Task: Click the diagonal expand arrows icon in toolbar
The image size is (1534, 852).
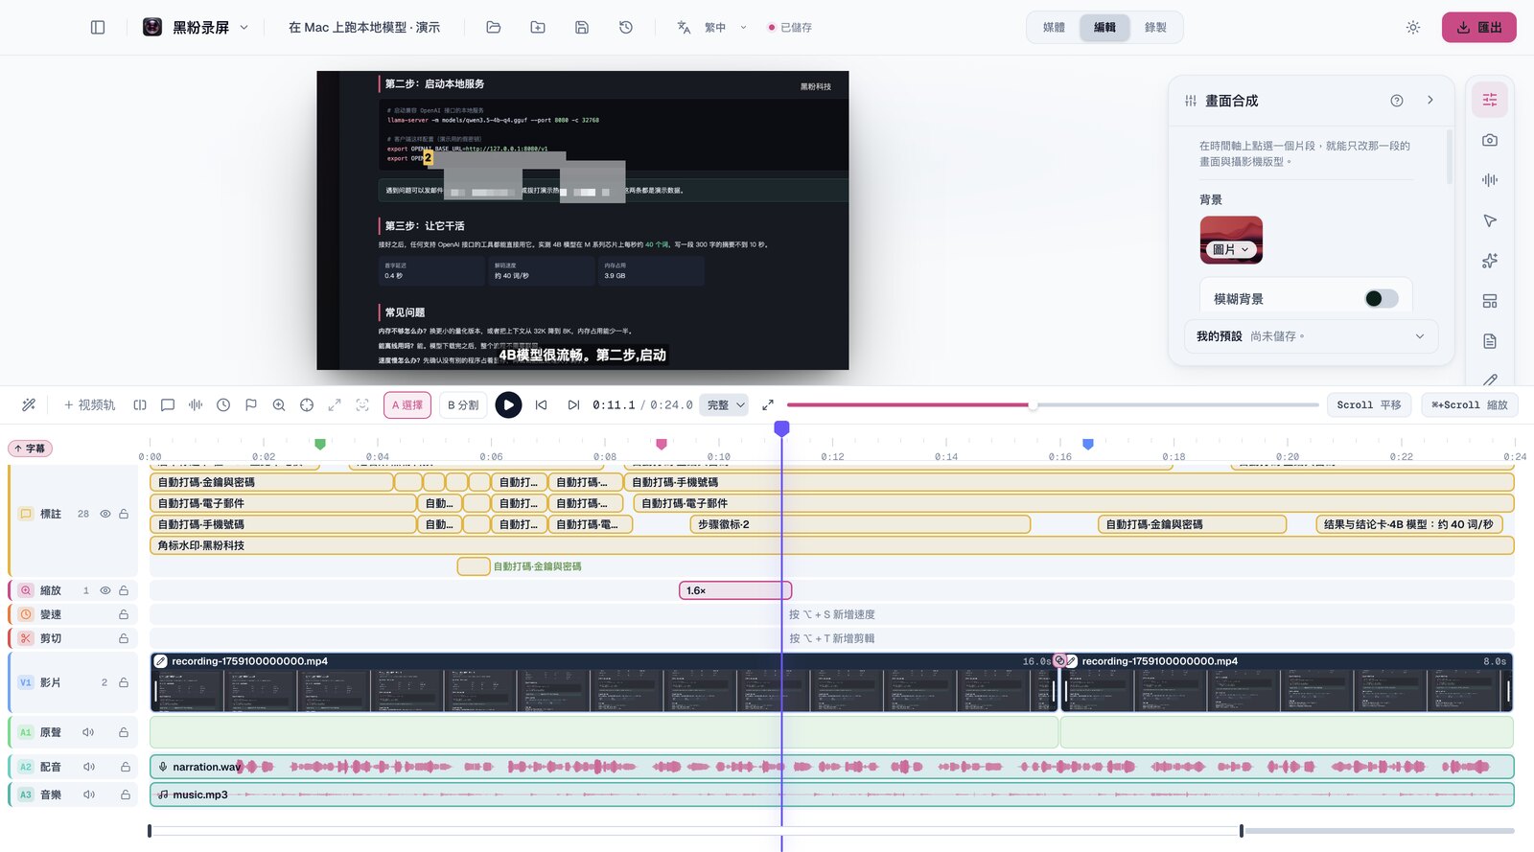Action: pos(335,405)
